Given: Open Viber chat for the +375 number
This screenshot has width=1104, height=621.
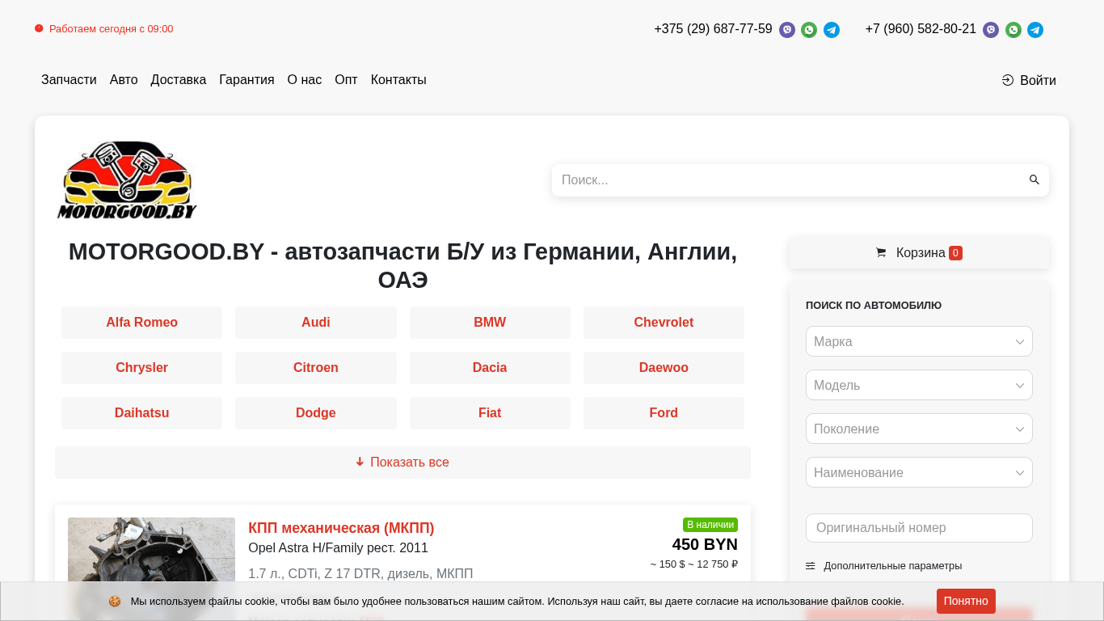Looking at the screenshot, I should click(x=786, y=30).
